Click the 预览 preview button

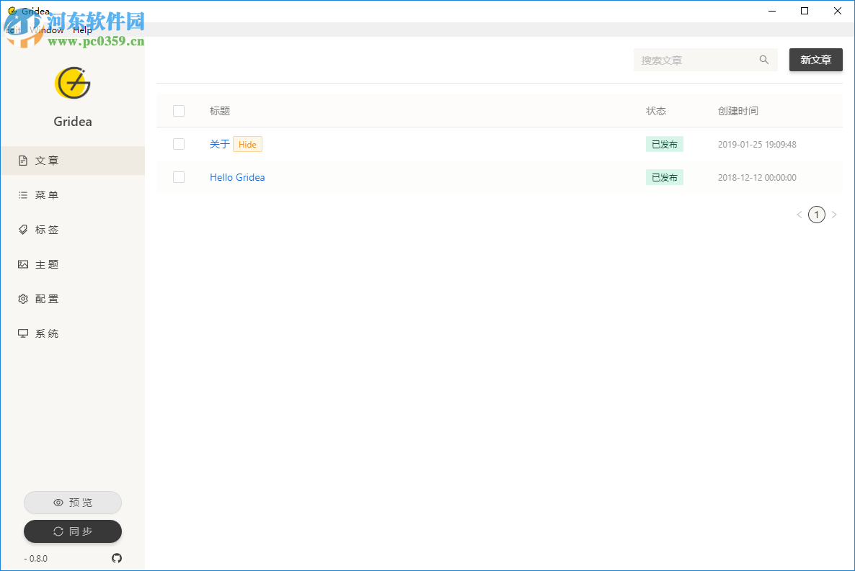(x=73, y=503)
